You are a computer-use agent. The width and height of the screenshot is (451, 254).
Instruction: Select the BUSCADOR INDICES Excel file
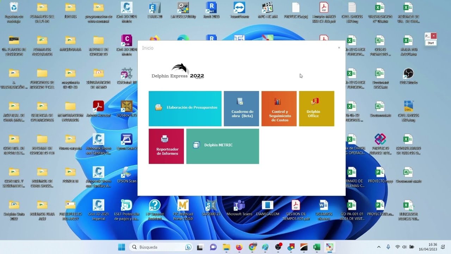pyautogui.click(x=408, y=210)
